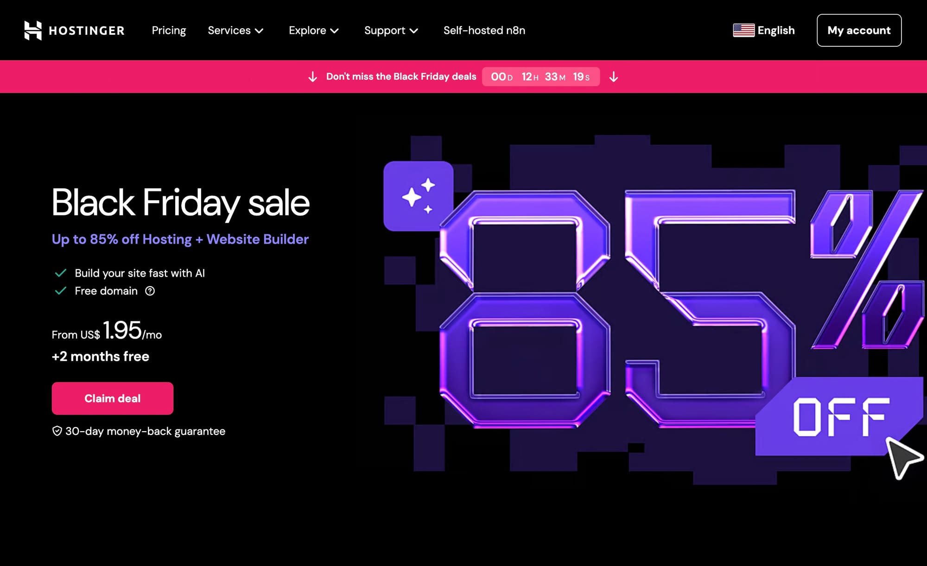Click the Free domain help icon
The height and width of the screenshot is (566, 927).
pyautogui.click(x=150, y=291)
